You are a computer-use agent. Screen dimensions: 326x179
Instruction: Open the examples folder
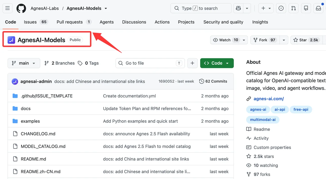[x=30, y=121]
